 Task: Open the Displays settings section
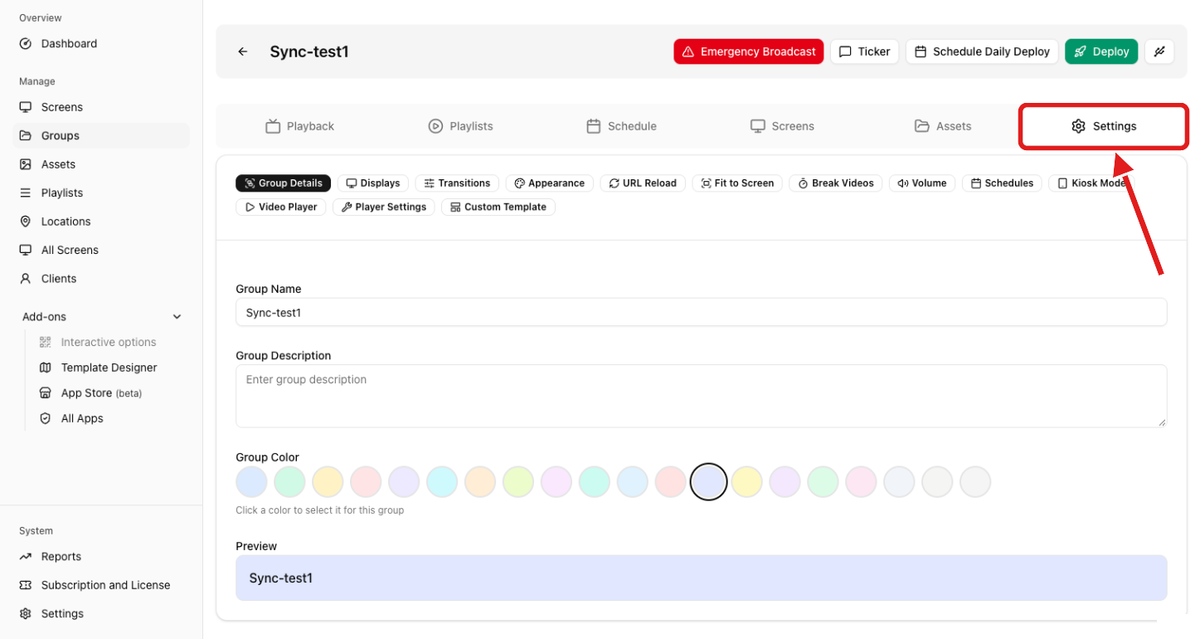point(373,183)
